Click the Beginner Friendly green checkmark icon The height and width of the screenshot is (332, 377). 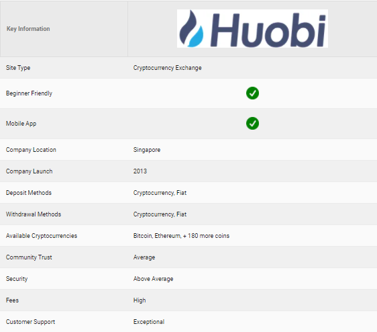pos(252,93)
